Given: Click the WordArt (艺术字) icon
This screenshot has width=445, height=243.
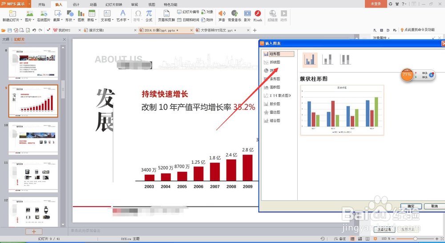Looking at the screenshot, I should (123, 13).
